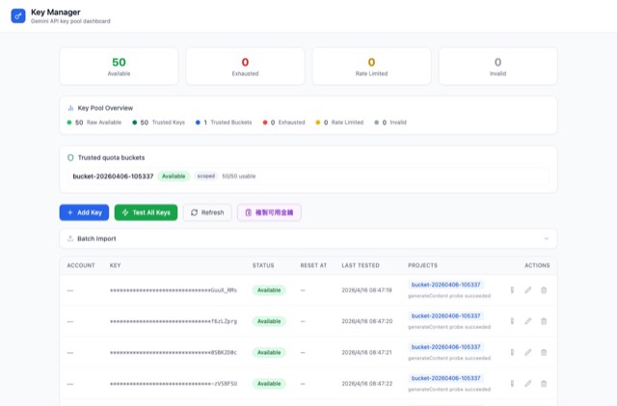The width and height of the screenshot is (617, 406).
Task: Edit the key ending in 8S8K2D0c
Action: [x=528, y=352]
